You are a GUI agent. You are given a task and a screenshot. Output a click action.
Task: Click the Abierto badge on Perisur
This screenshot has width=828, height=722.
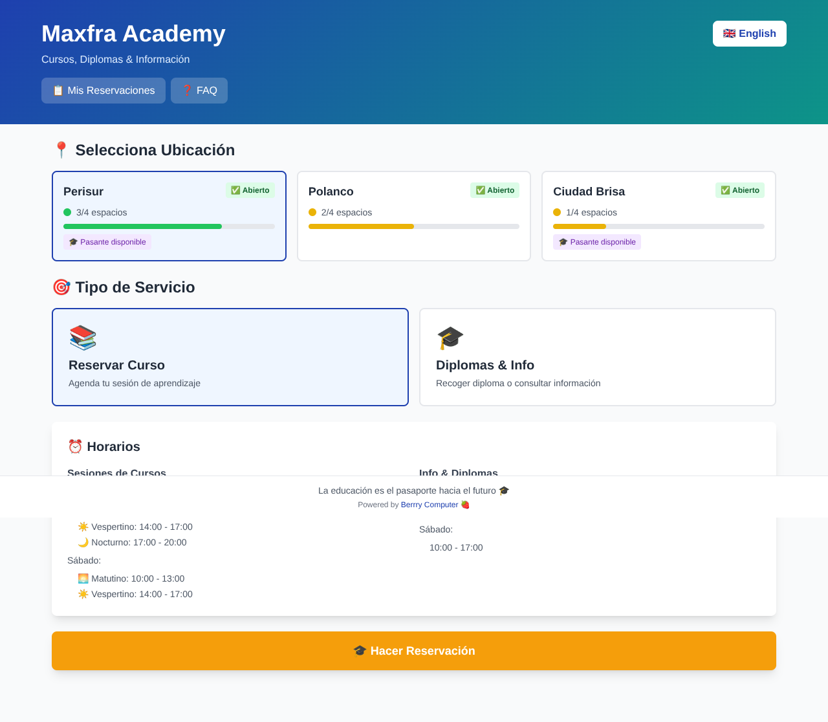coord(250,190)
